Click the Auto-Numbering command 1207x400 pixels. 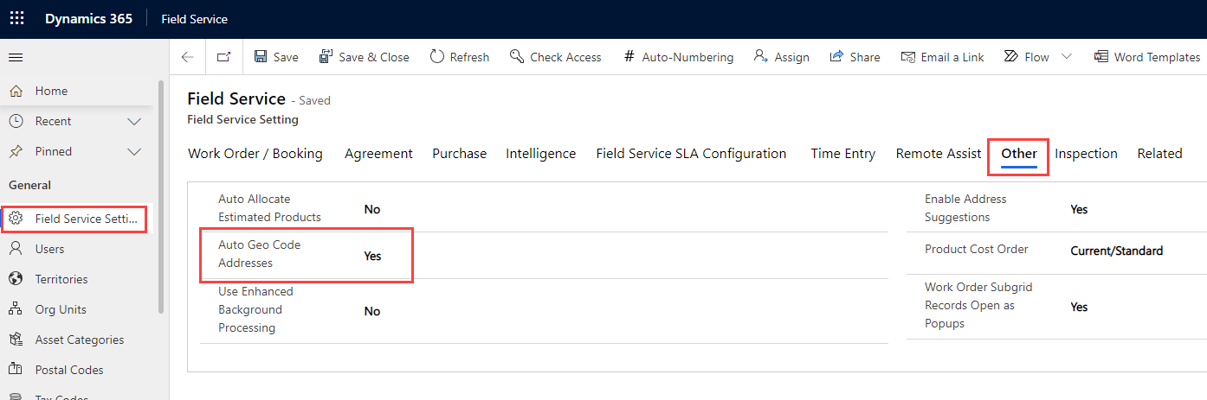678,57
